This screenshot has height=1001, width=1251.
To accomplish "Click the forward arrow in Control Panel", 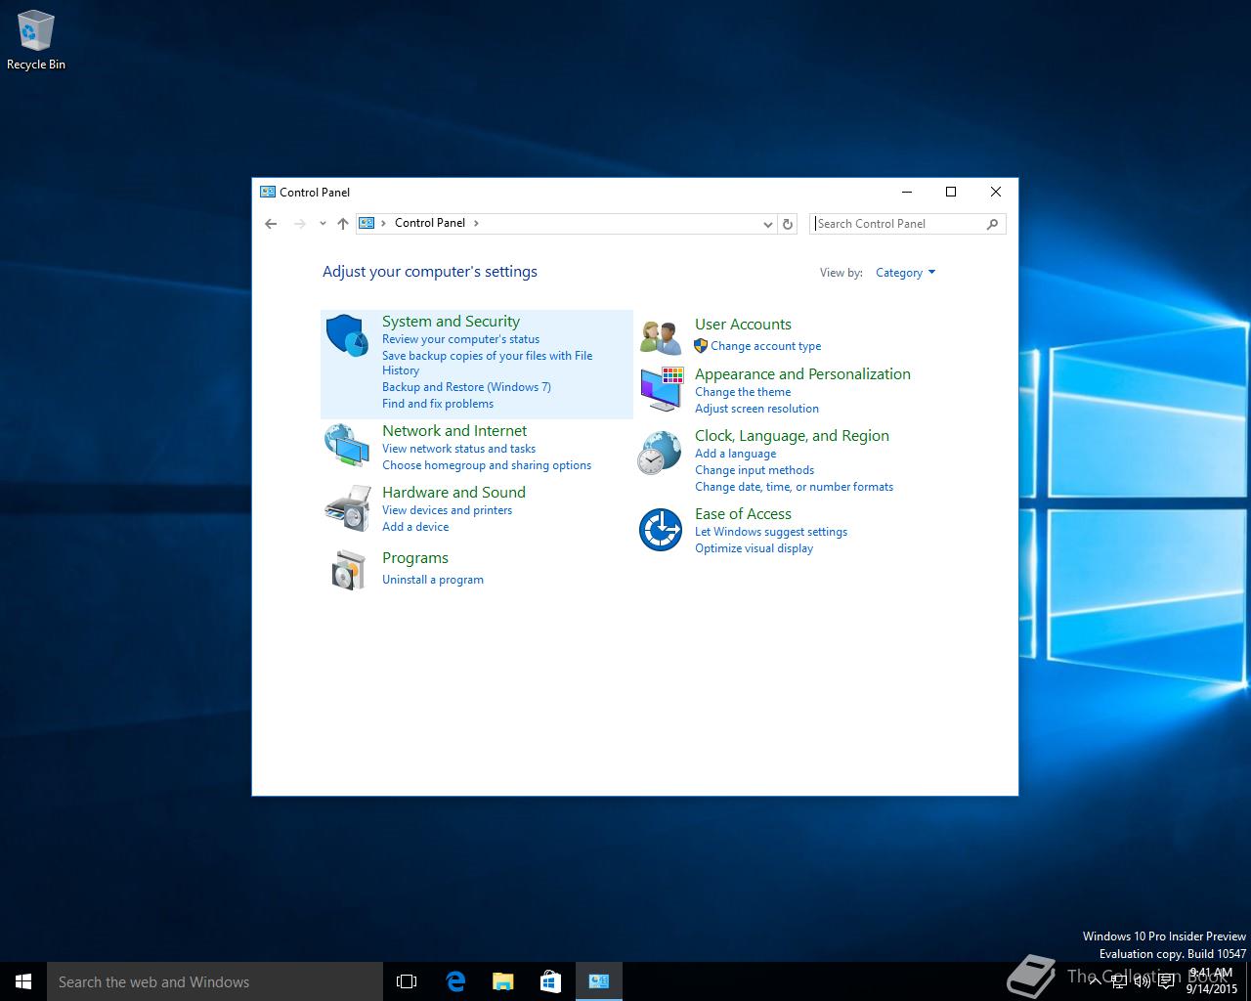I will (x=300, y=224).
